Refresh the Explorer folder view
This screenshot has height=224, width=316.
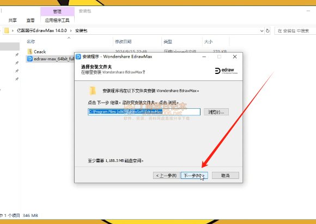[268, 31]
